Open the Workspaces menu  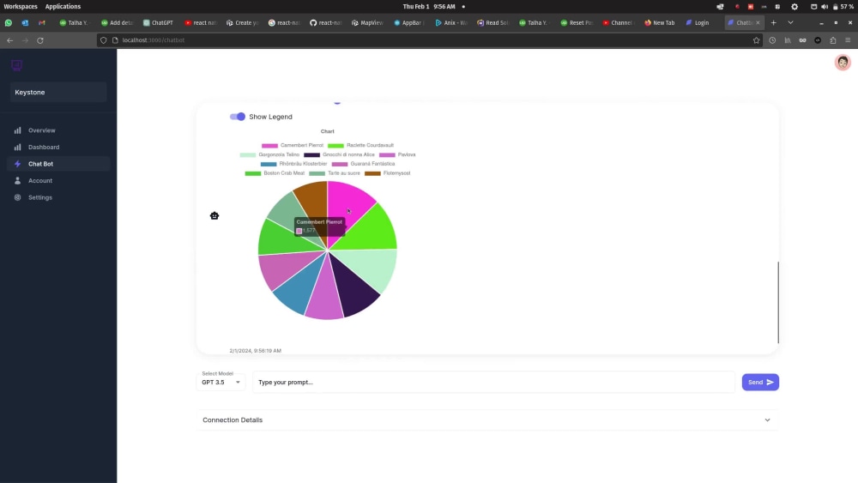(x=21, y=7)
